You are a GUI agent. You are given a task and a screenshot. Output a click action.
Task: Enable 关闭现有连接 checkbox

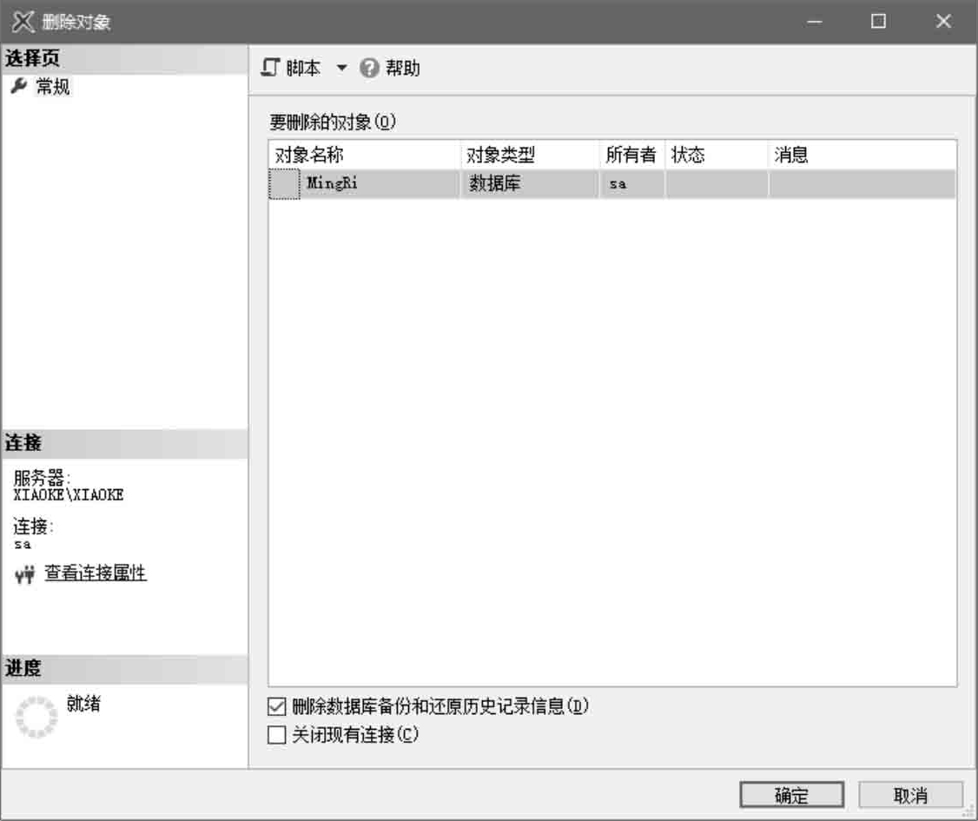277,735
